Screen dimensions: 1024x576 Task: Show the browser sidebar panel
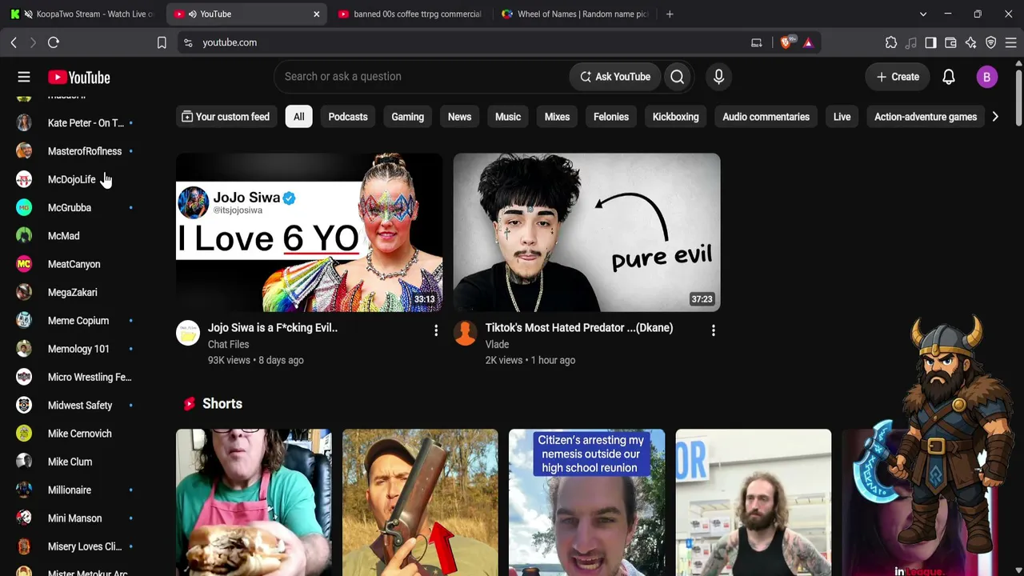(930, 42)
